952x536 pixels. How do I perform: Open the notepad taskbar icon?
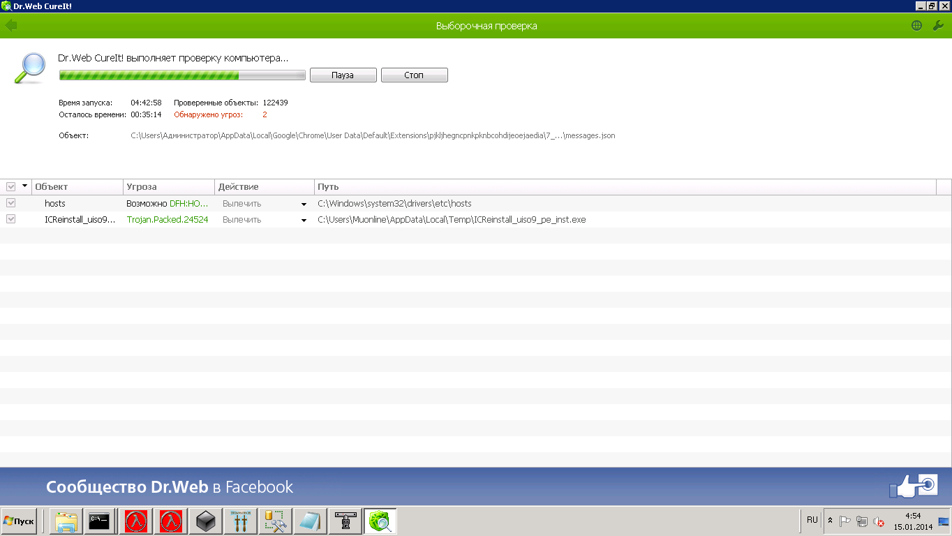(309, 521)
